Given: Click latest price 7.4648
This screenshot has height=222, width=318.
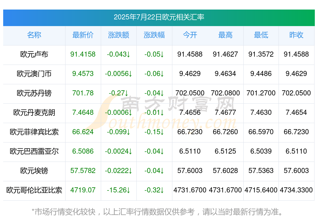Looking at the screenshot, I should coord(83,112).
